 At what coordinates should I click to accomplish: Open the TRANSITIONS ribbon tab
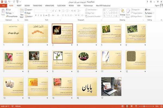point(37,6)
